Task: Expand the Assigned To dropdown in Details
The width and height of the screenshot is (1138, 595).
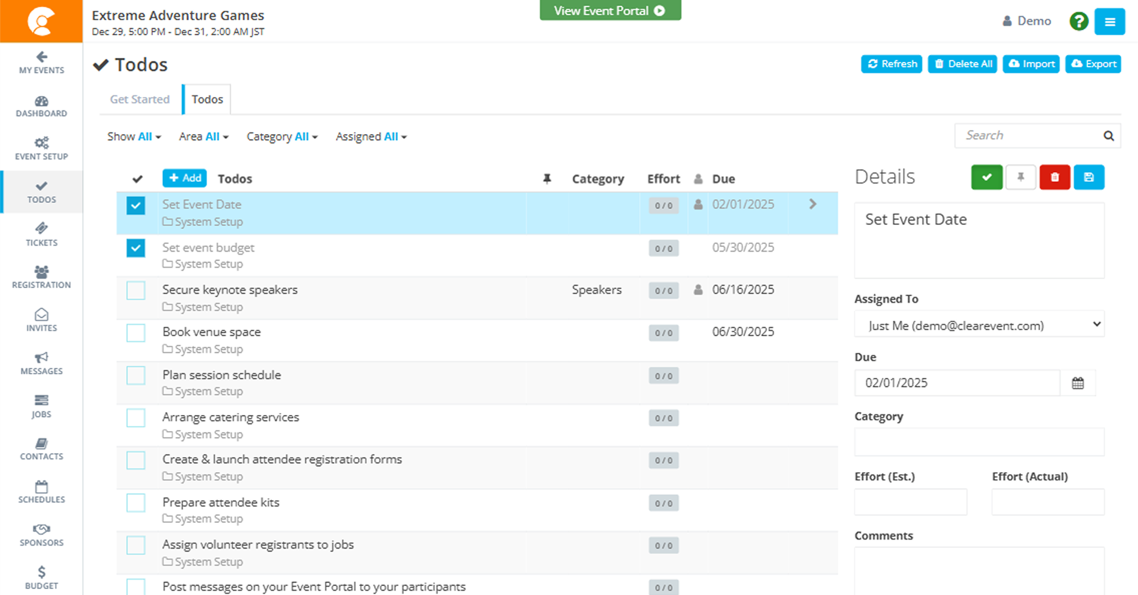Action: click(x=979, y=325)
